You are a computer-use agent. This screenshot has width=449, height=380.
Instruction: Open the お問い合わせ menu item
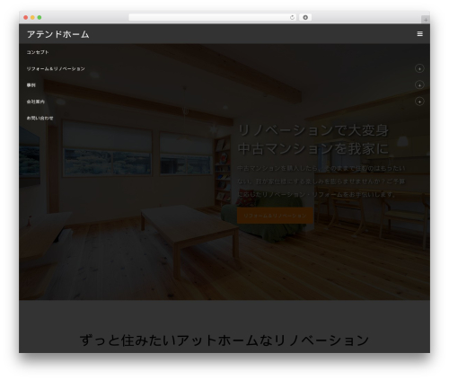click(x=40, y=119)
